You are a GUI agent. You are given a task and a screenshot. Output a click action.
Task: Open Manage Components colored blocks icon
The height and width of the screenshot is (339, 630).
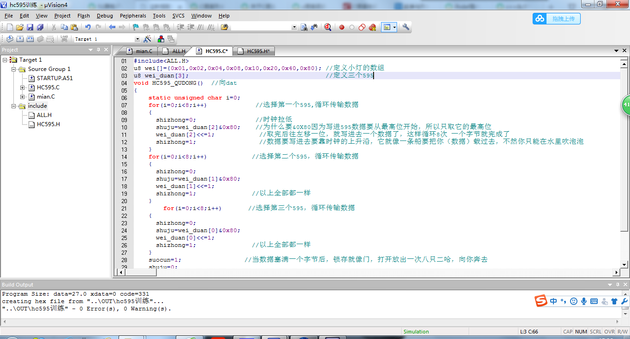pos(161,39)
